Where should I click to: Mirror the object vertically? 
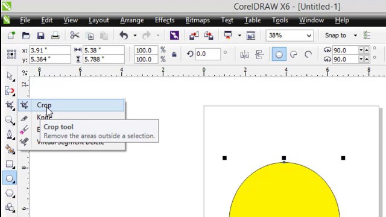coord(259,54)
